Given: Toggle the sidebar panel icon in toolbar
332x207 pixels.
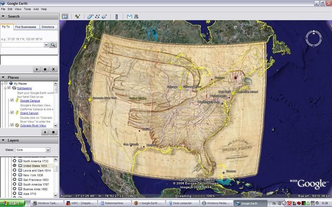Looking at the screenshot, I should tap(65, 17).
